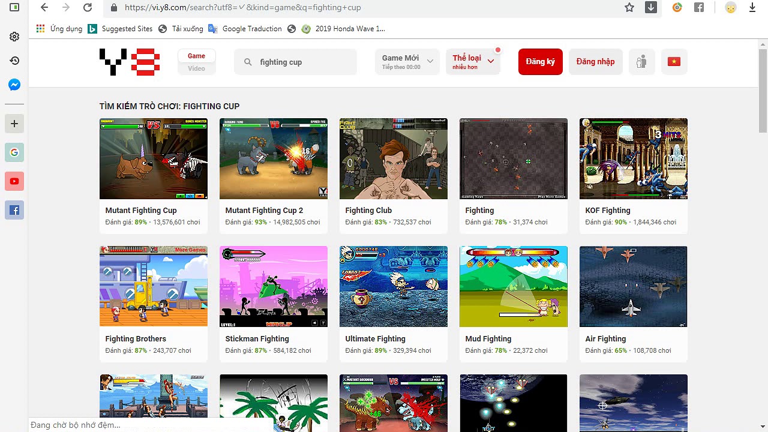Screen dimensions: 768x432
Task: Open the Fighting Club game thumbnail
Action: pos(394,158)
